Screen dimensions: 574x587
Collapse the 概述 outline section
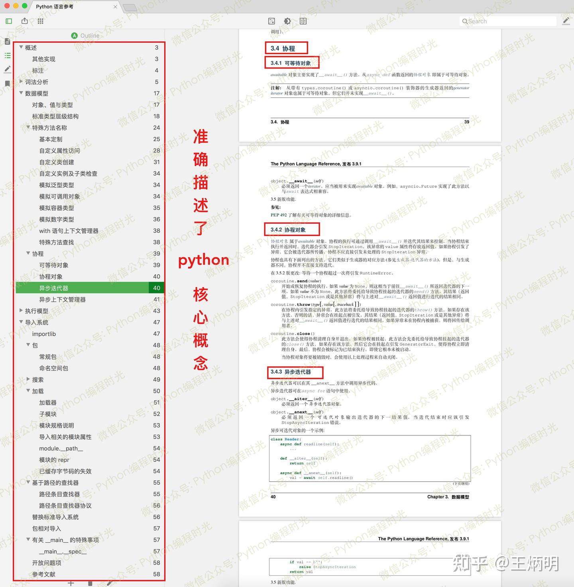tap(22, 47)
